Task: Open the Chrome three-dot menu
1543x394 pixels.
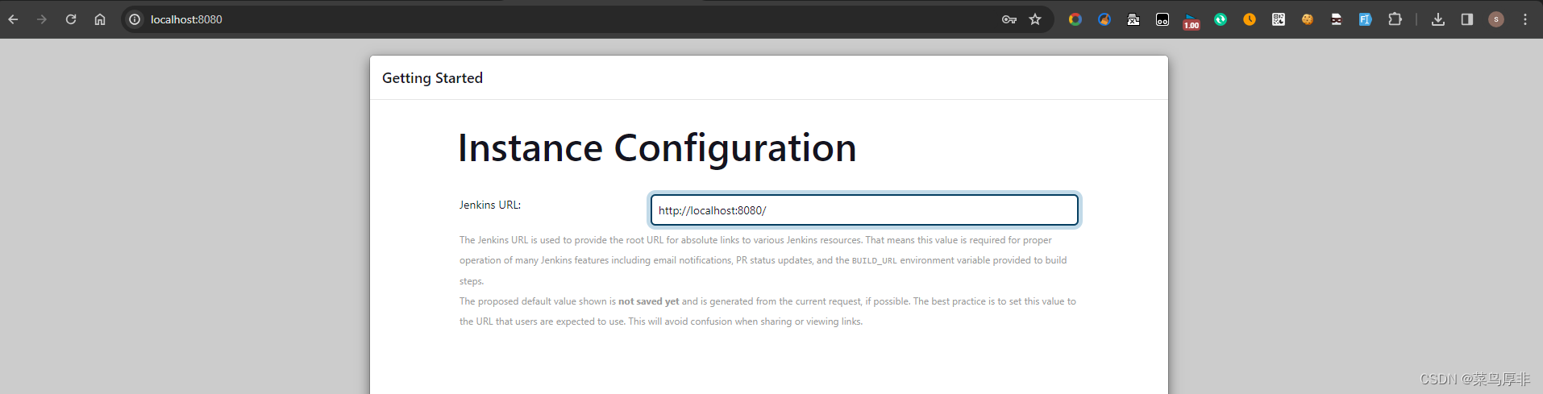Action: (1525, 19)
